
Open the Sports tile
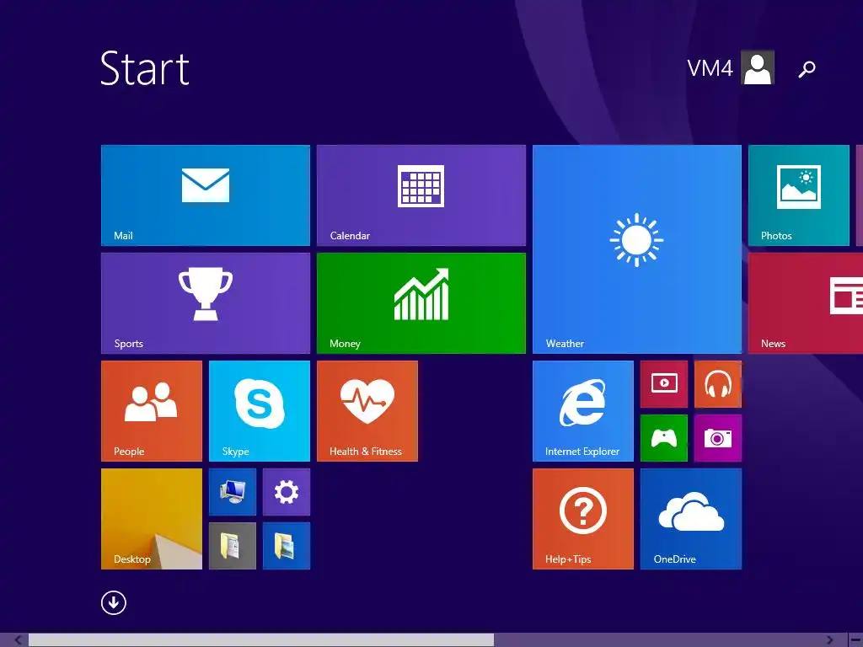(x=206, y=303)
